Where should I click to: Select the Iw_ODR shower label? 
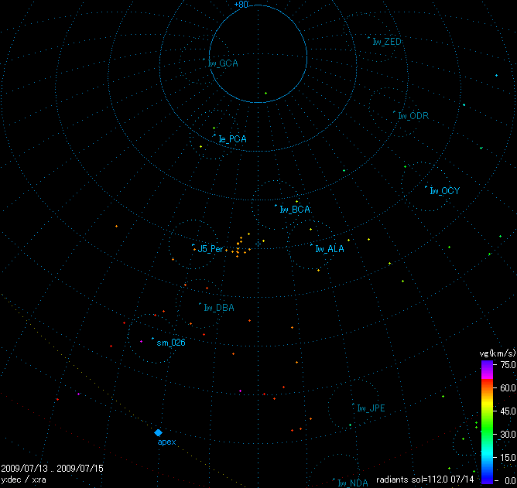413,116
